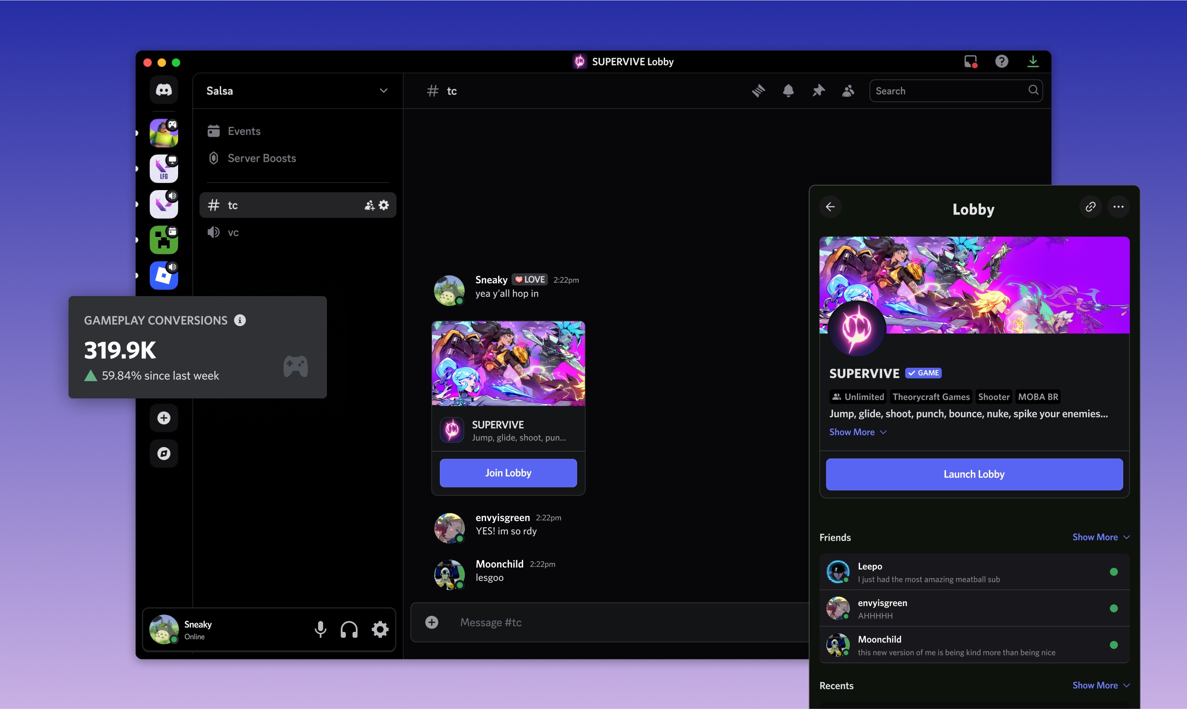Screen dimensions: 1187x709
Task: Open User Settings gear near Sneaky
Action: pyautogui.click(x=380, y=629)
